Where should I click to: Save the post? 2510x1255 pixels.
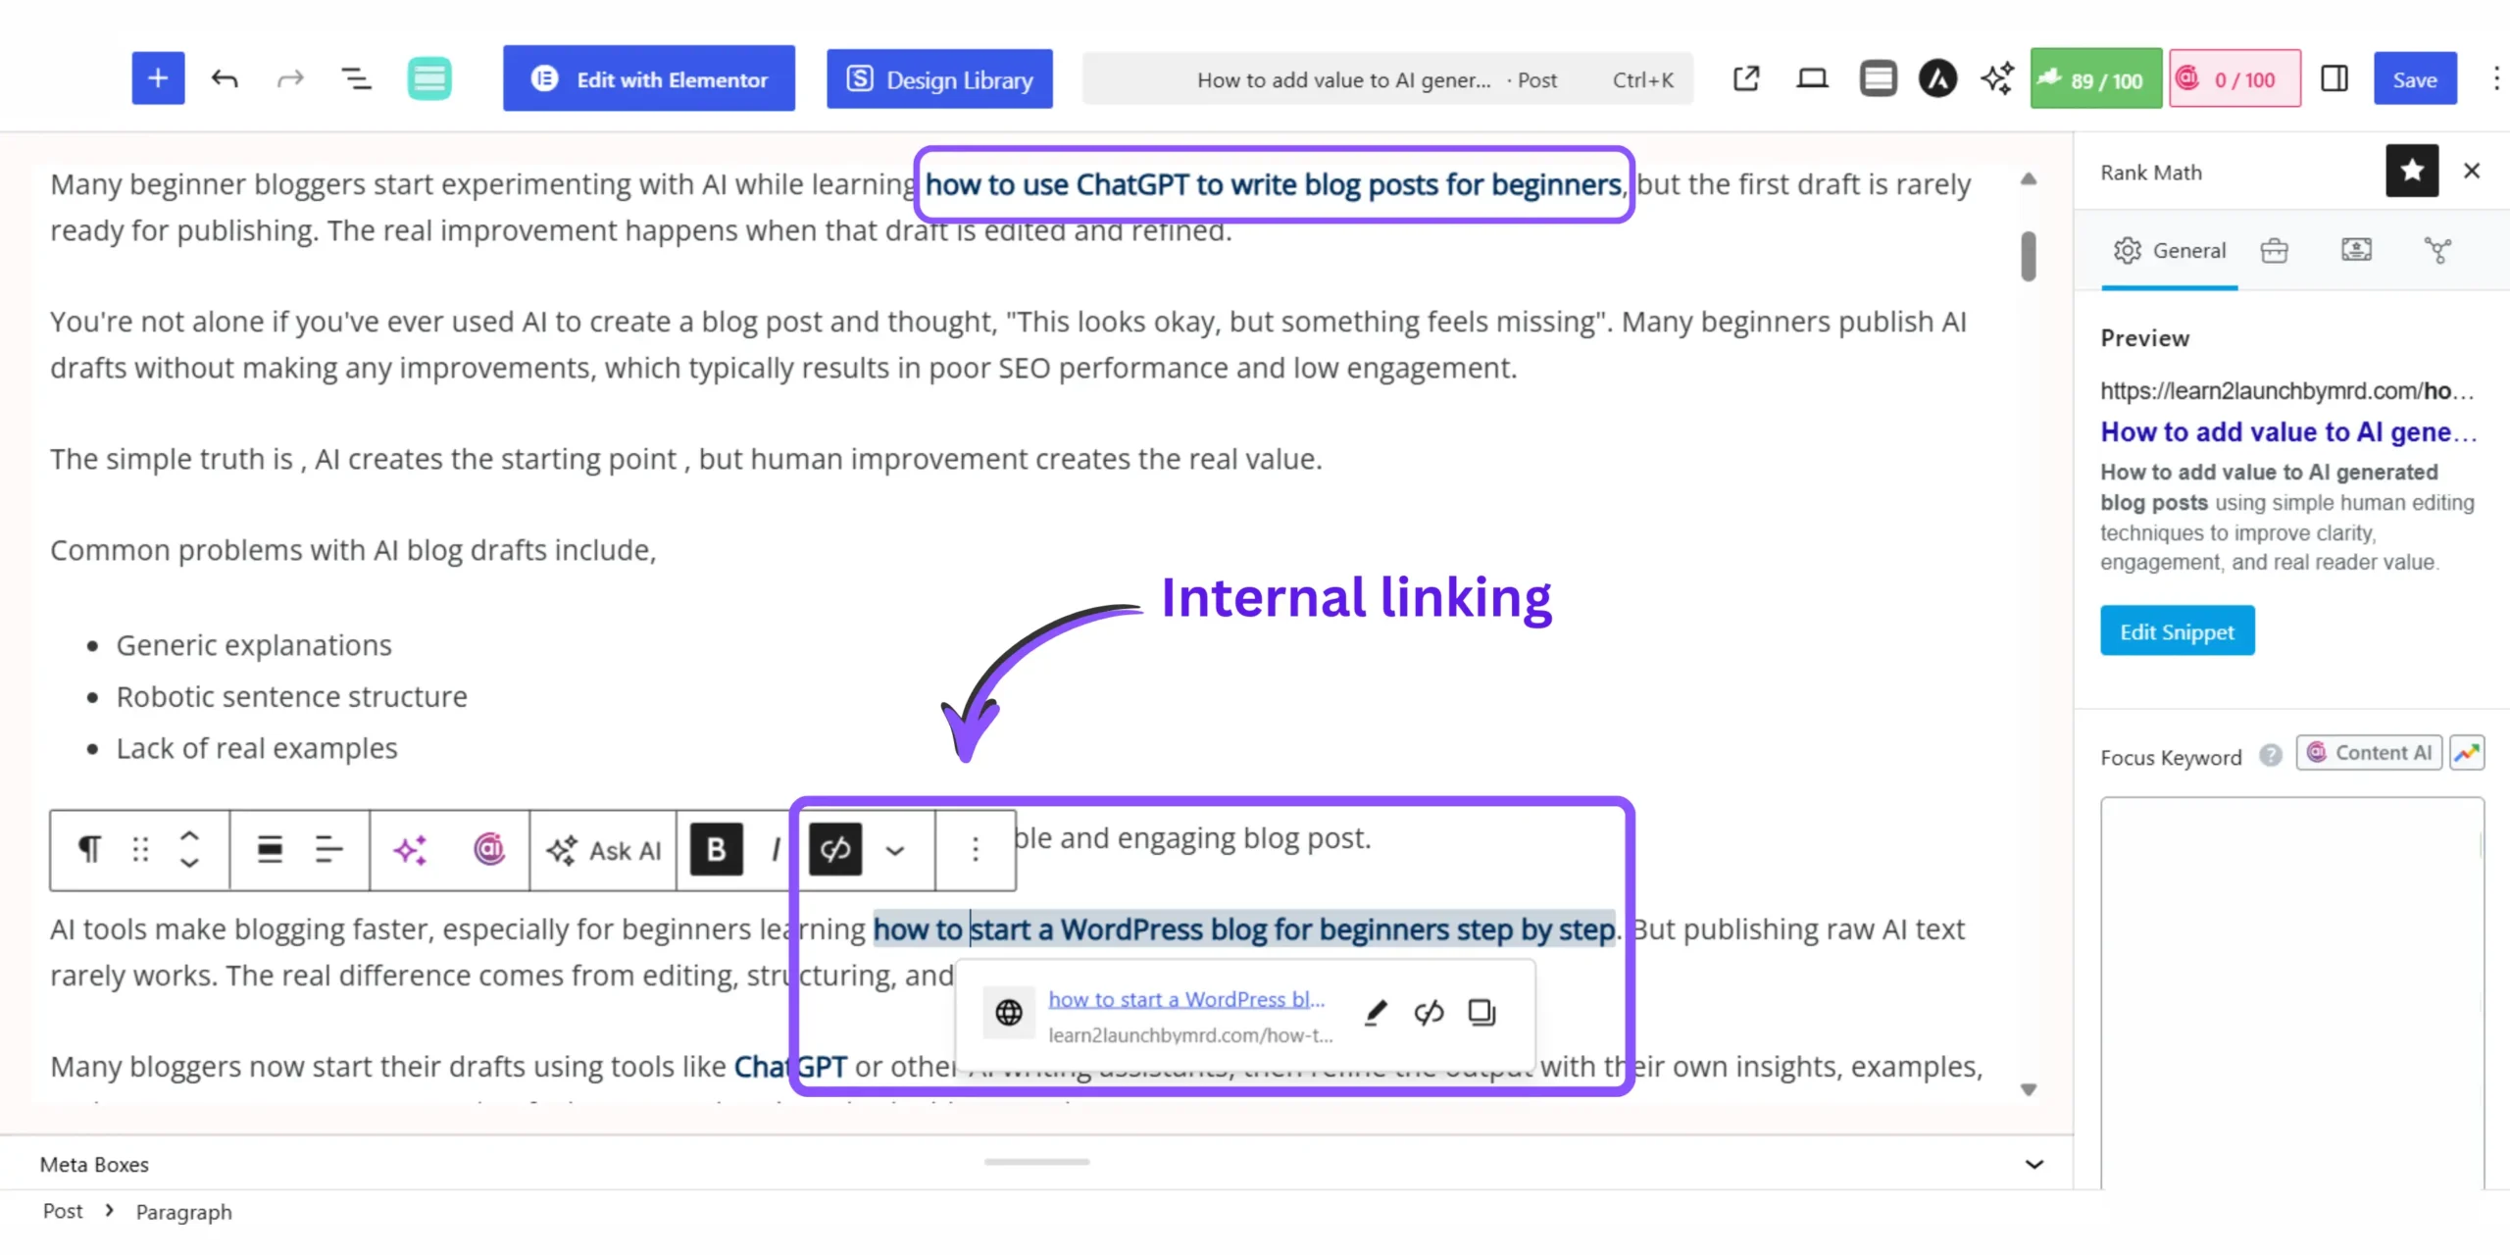[2415, 78]
